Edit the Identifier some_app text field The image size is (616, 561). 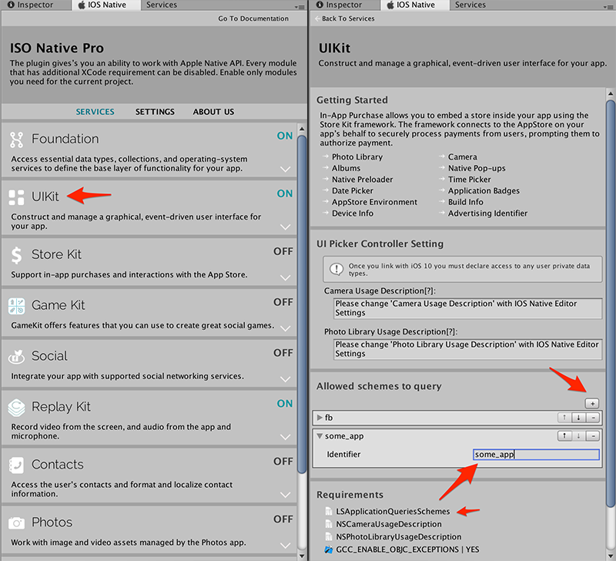pyautogui.click(x=536, y=455)
